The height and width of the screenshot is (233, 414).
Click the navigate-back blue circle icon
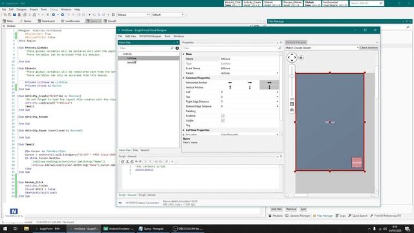[53, 15]
